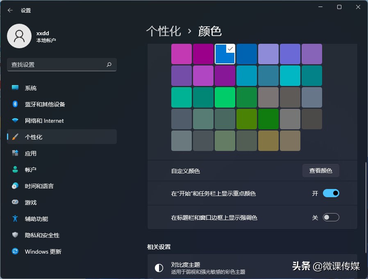This screenshot has height=279, width=368.
Task: Select the tan brown swatch last in bottom row
Action: [x=290, y=141]
